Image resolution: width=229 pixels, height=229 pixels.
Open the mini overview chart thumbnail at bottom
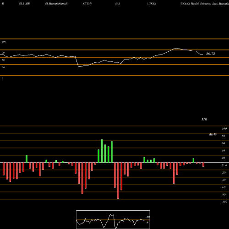tap(113, 219)
